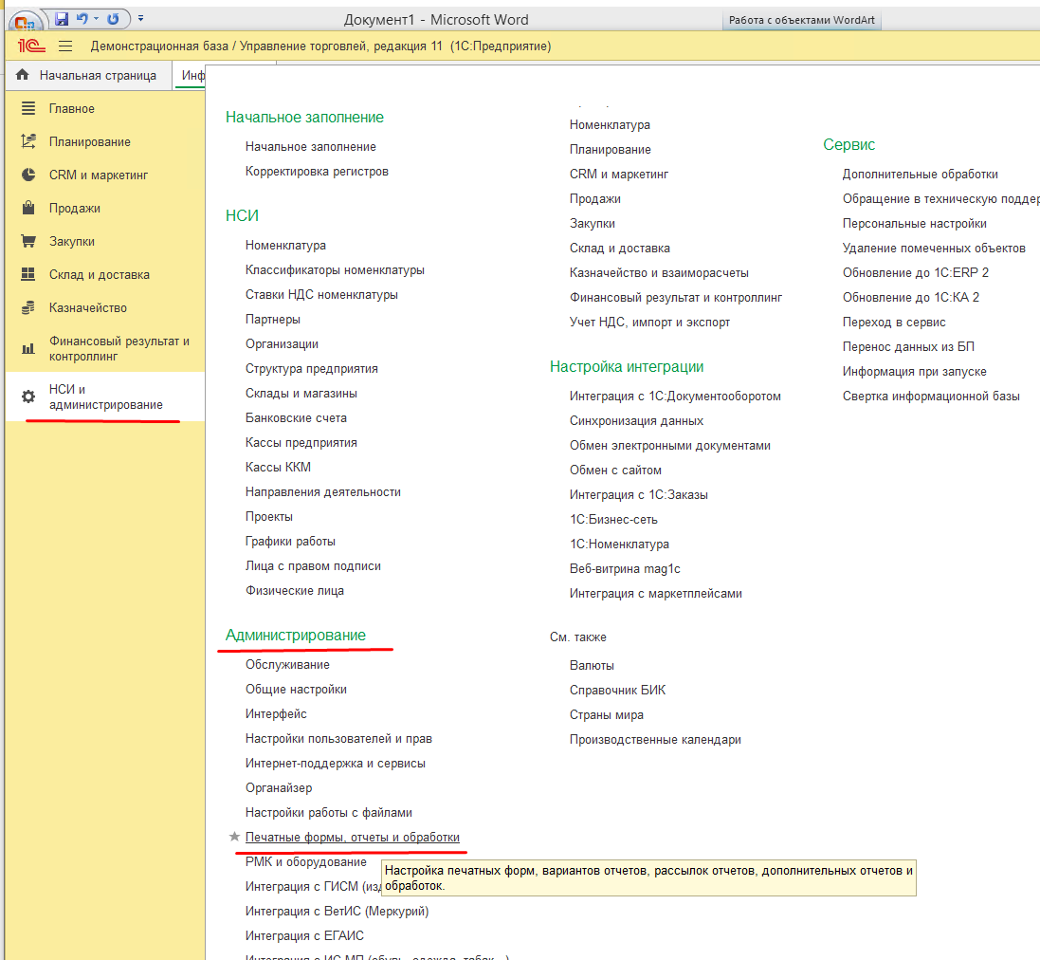This screenshot has height=960, width=1040.
Task: Open Печатные формы, отчеты и обработки link
Action: [352, 838]
